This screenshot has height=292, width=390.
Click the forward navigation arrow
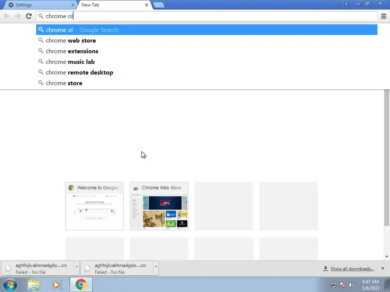click(18, 16)
